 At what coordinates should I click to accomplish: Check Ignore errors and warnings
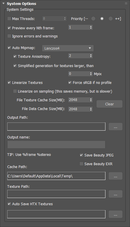click(x=9, y=36)
